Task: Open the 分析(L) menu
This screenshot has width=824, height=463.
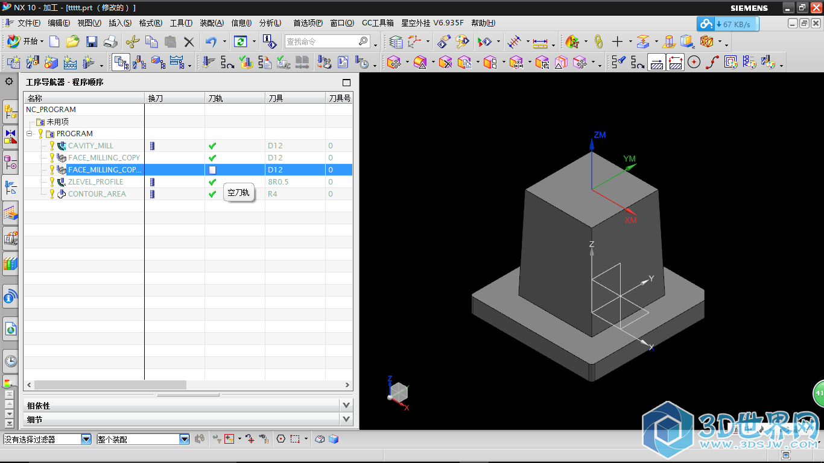Action: click(270, 23)
